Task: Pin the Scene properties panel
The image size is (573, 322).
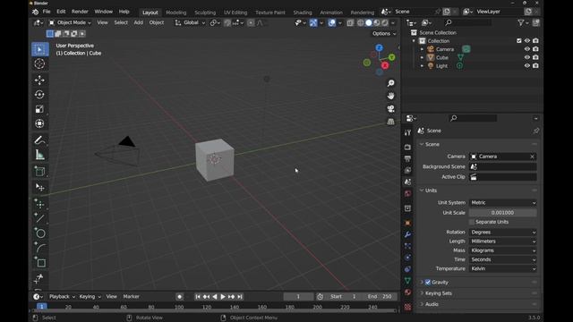Action: [536, 131]
